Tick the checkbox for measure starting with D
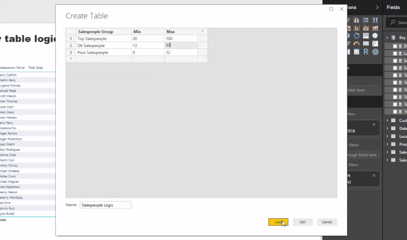The width and height of the screenshot is (407, 240). [395, 46]
